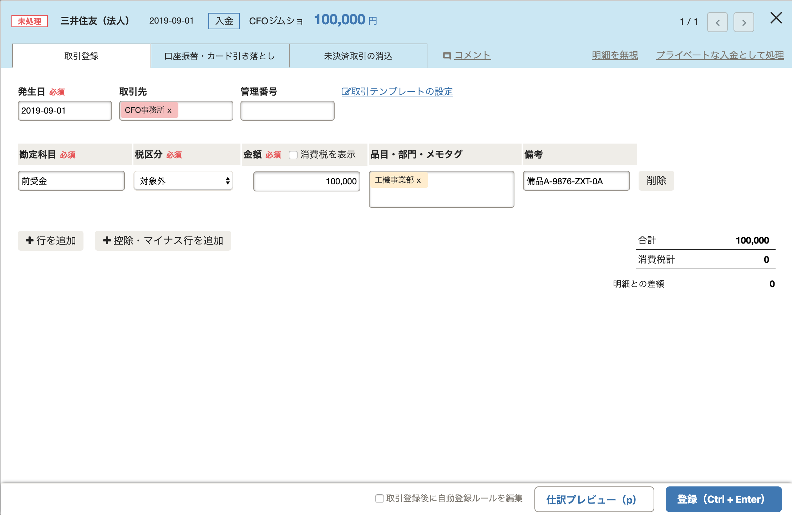Screen dimensions: 792x515
Task: Click 控除・マイナス行を追加 button
Action: [x=163, y=241]
